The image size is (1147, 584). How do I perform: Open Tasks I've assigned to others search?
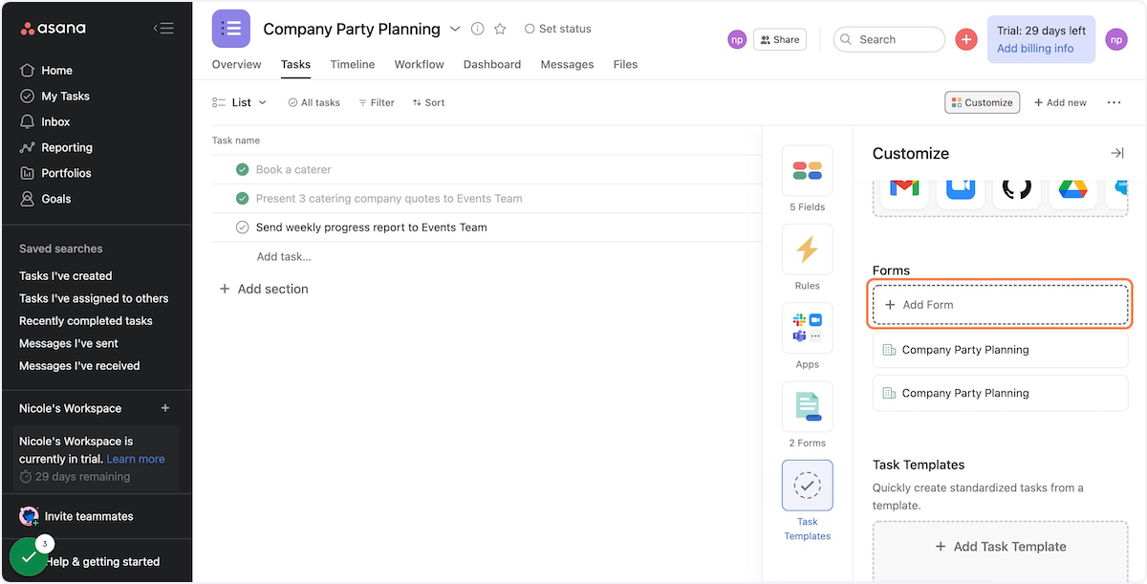[x=94, y=298]
